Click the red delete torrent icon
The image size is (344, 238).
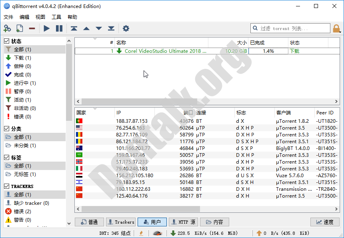[x=32, y=28]
